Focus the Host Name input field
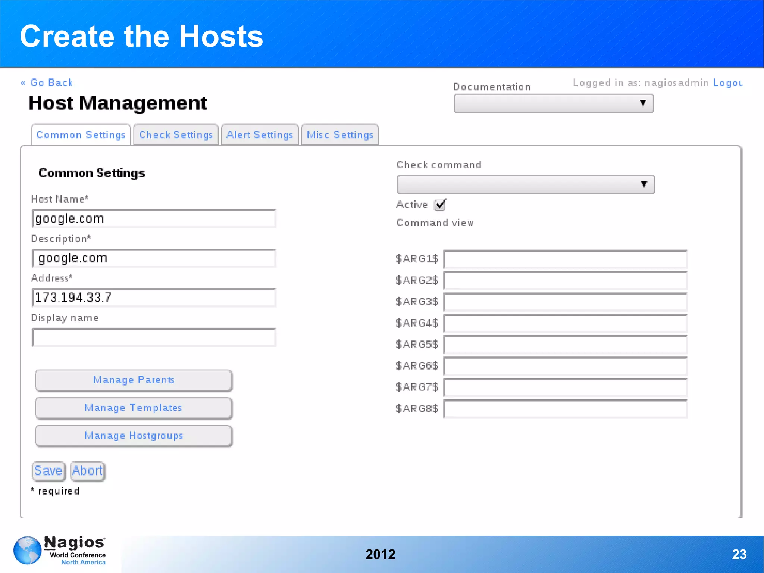 pos(154,219)
